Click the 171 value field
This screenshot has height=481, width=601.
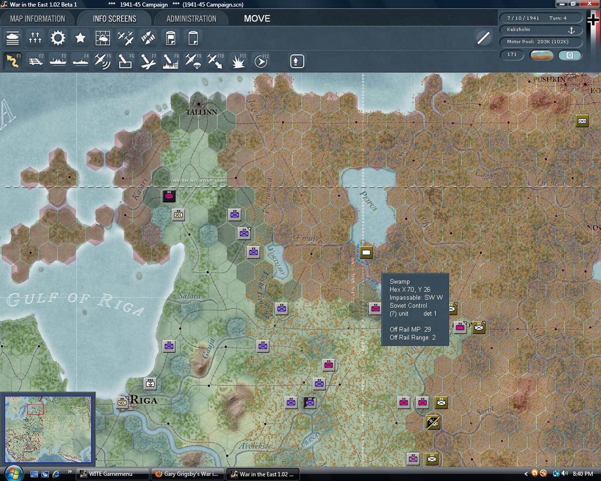click(x=513, y=55)
